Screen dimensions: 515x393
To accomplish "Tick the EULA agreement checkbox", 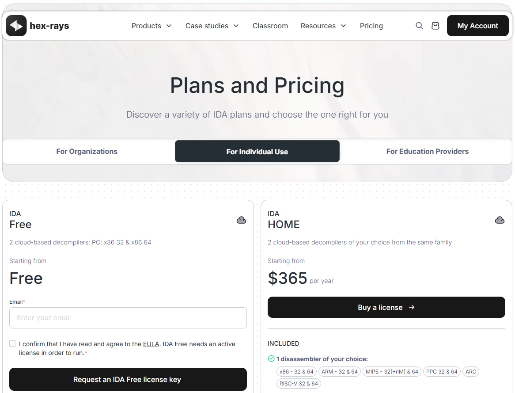I will (x=12, y=343).
